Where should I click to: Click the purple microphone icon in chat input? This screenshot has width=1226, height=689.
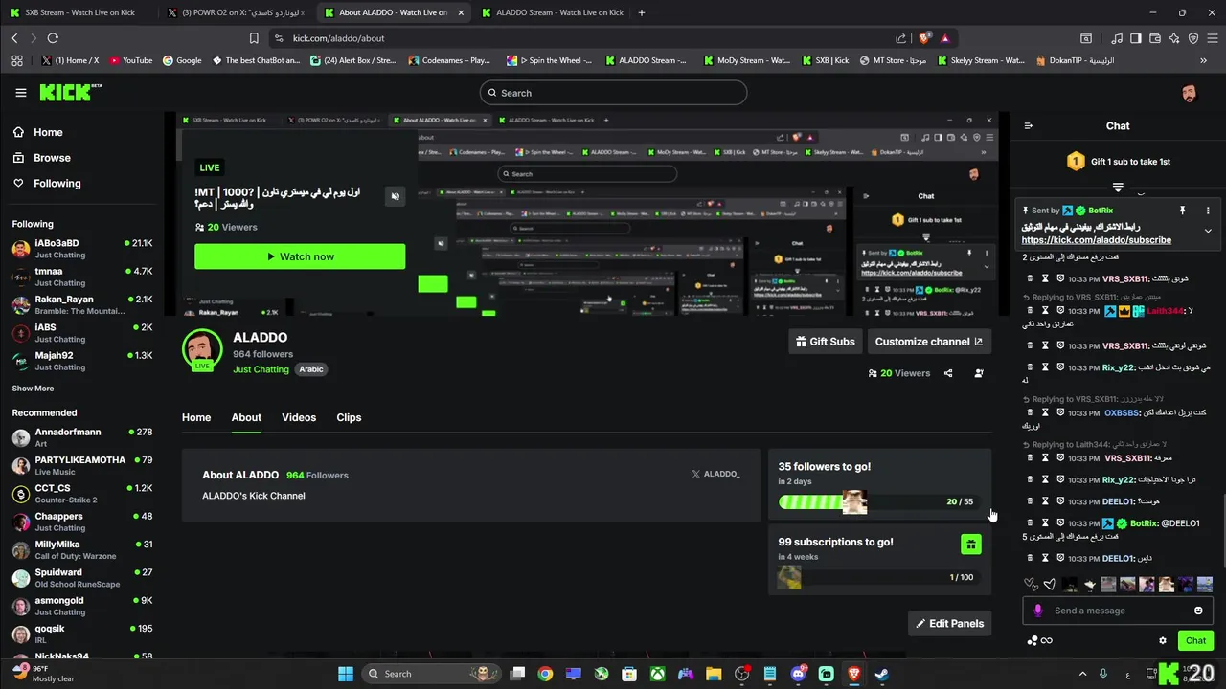[1038, 611]
